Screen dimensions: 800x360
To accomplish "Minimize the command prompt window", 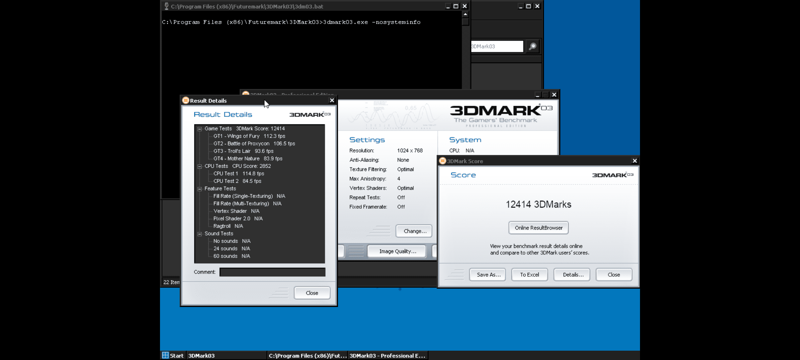I will pyautogui.click(x=448, y=6).
